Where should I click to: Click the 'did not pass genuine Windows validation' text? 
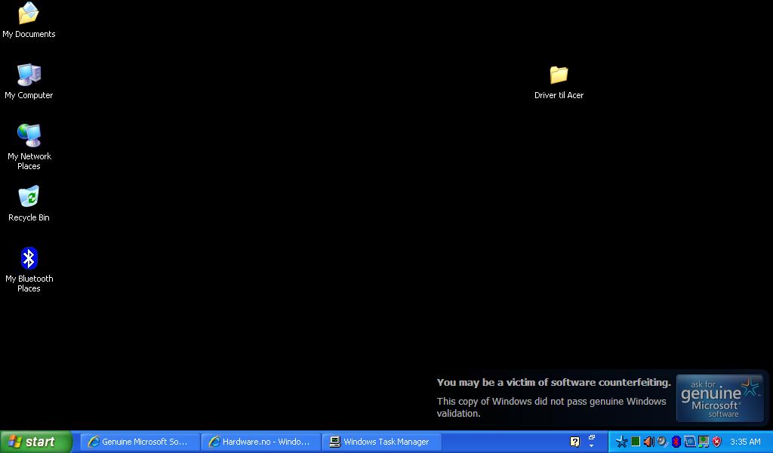click(551, 407)
